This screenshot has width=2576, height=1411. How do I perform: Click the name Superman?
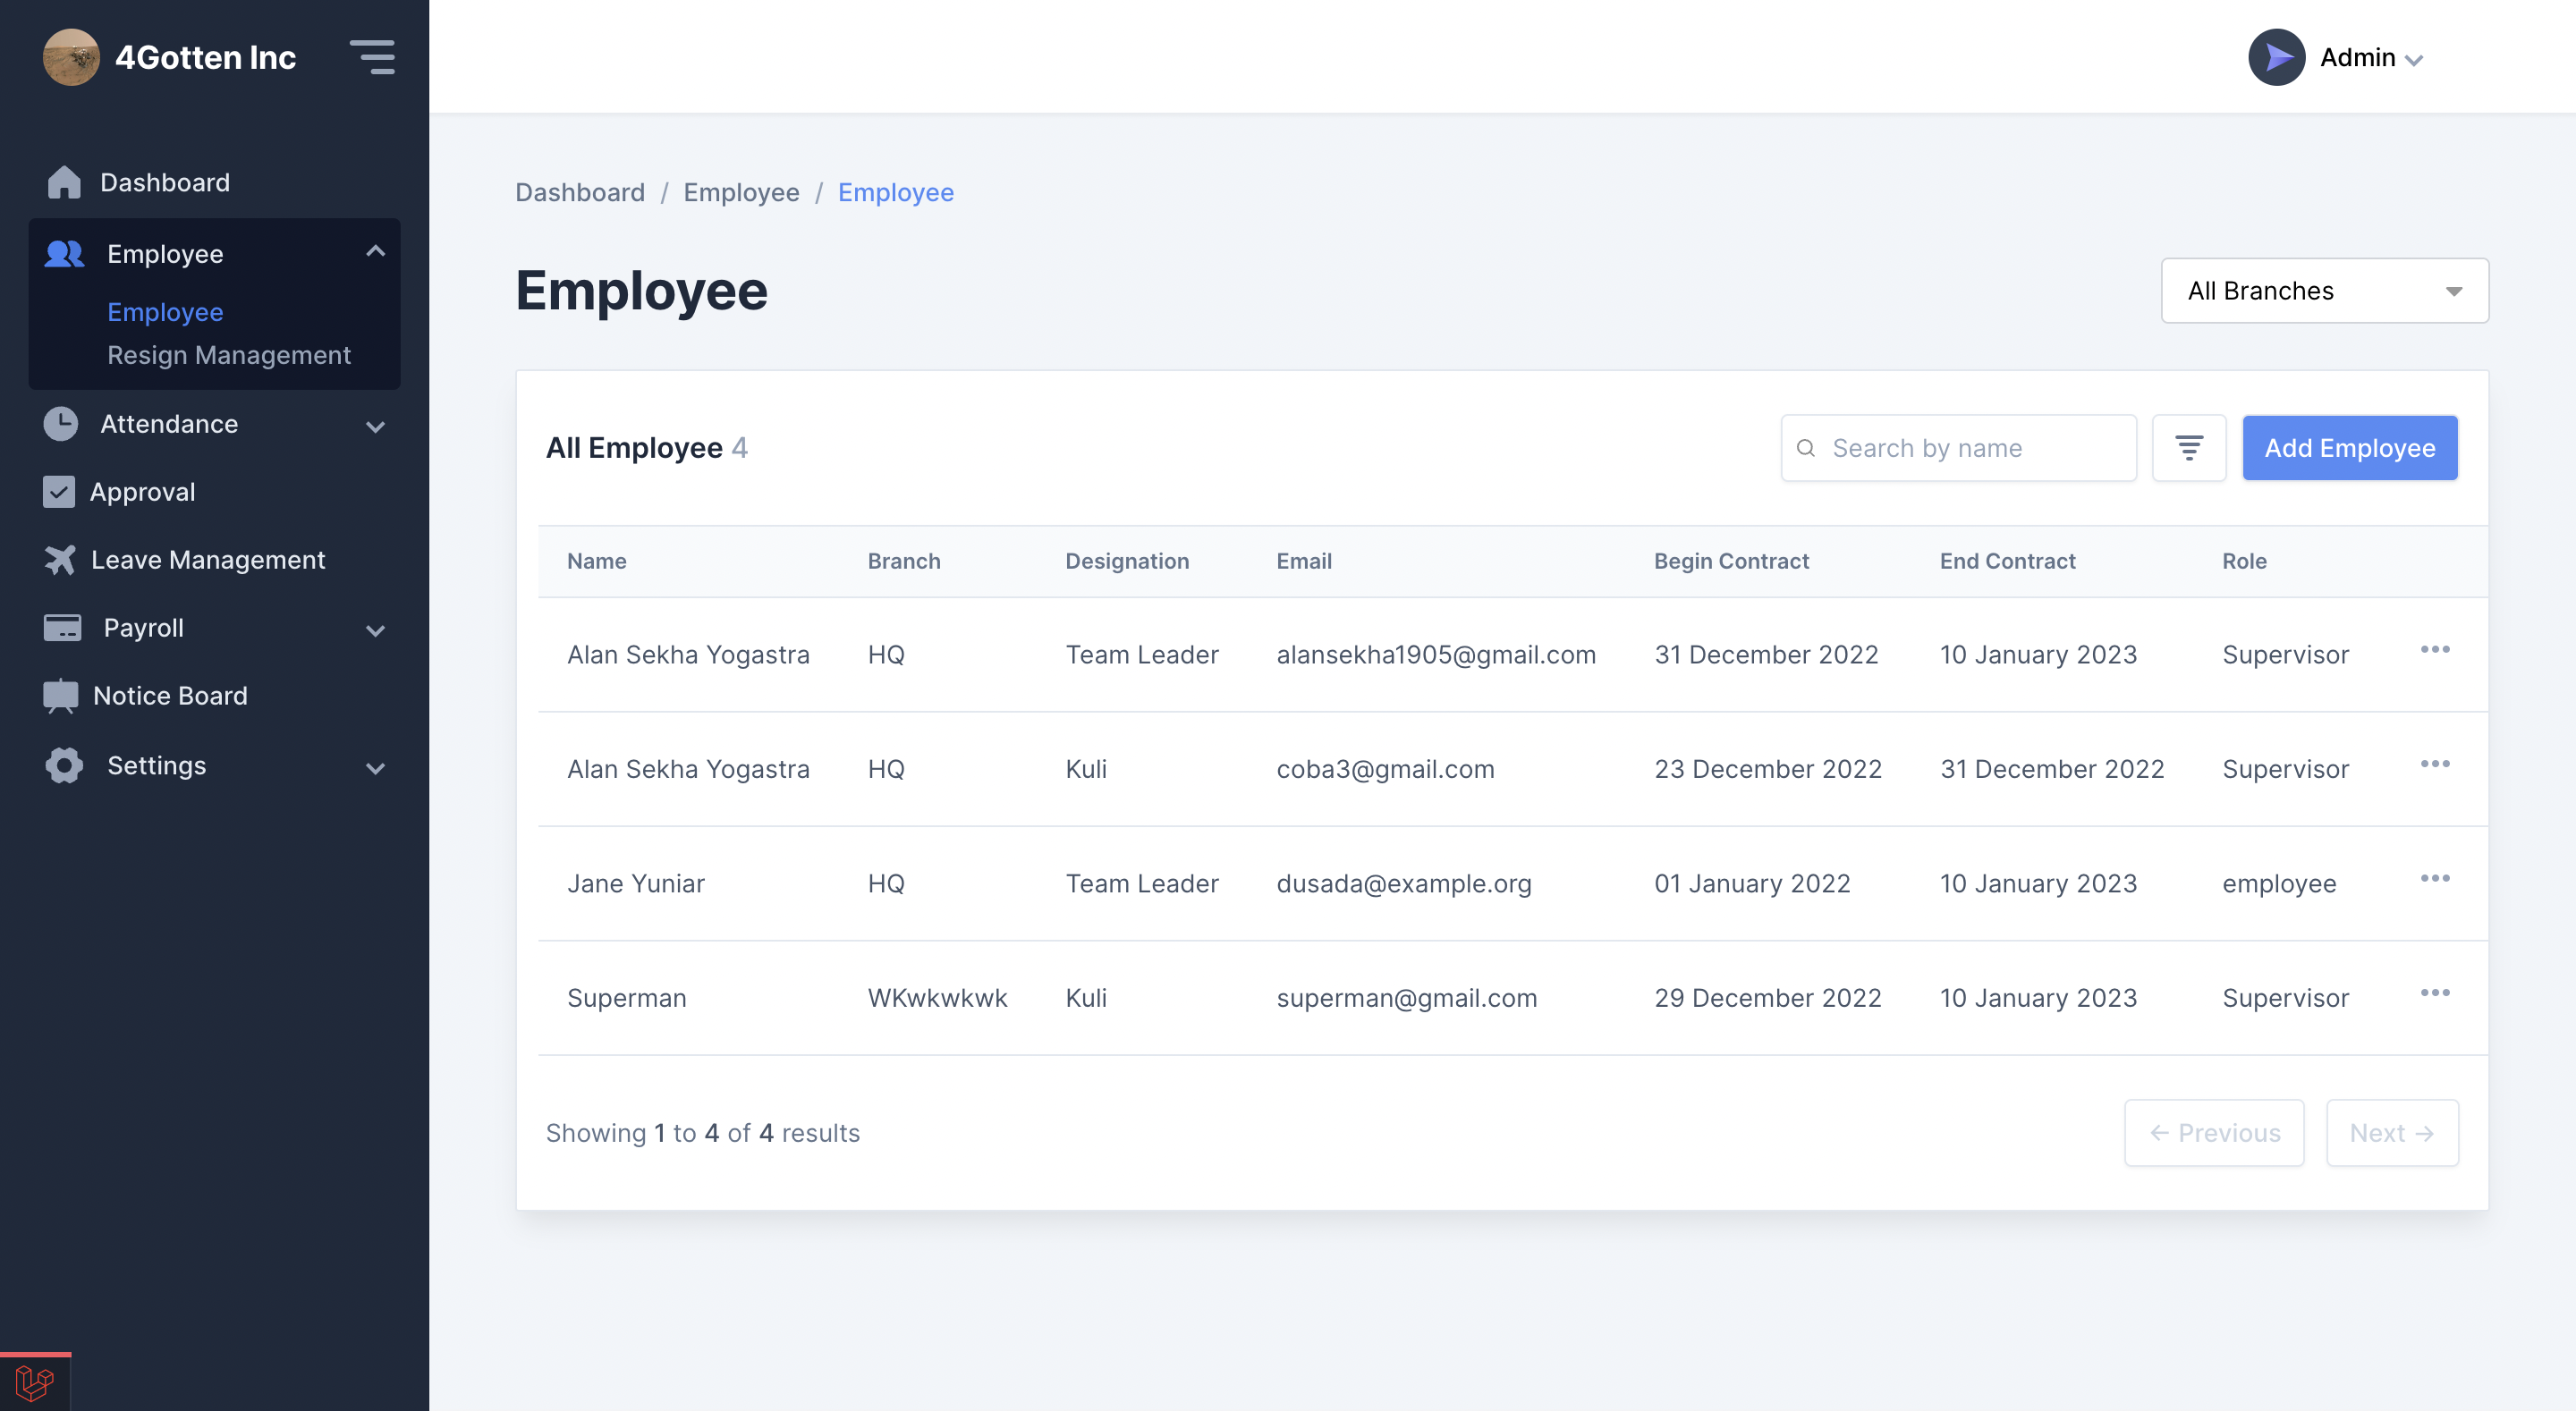click(627, 998)
